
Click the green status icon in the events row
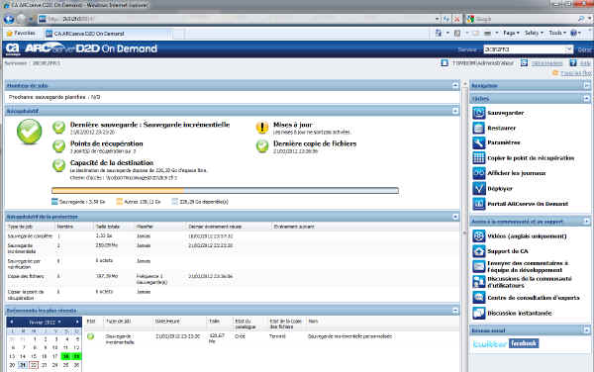pos(90,336)
